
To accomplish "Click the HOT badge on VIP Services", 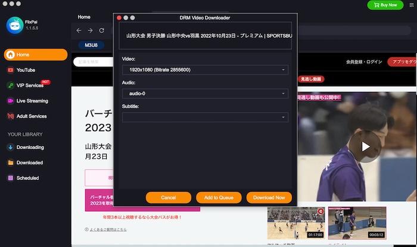I will click(45, 82).
